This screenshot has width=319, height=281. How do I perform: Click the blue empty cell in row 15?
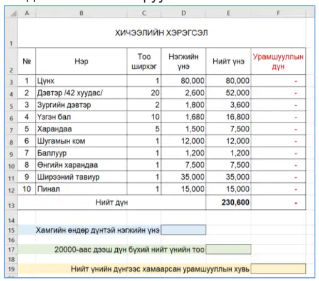(x=184, y=230)
